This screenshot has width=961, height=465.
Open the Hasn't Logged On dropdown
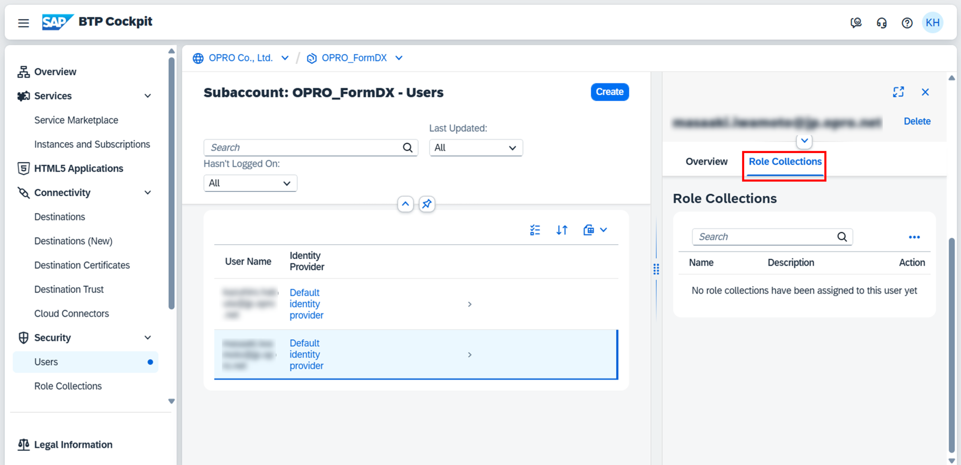250,183
